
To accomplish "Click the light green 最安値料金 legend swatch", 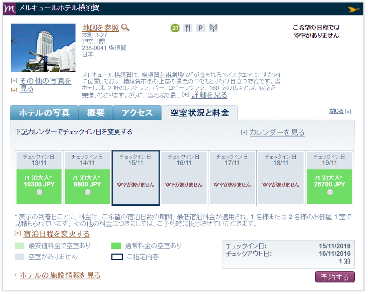I will click(19, 246).
